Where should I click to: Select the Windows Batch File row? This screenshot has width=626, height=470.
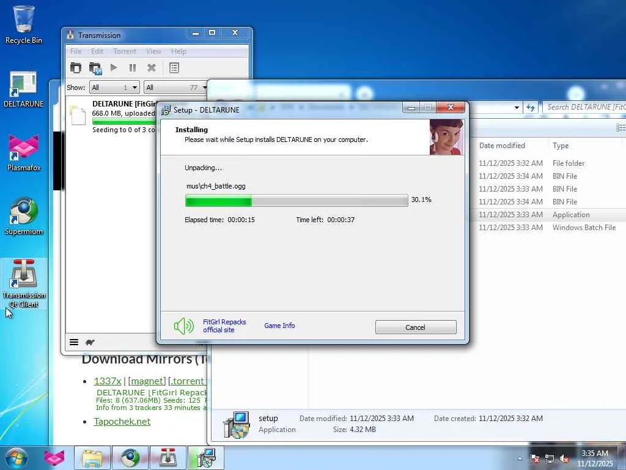click(548, 228)
